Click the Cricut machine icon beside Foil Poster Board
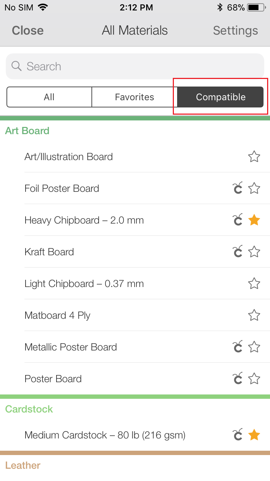 [238, 188]
